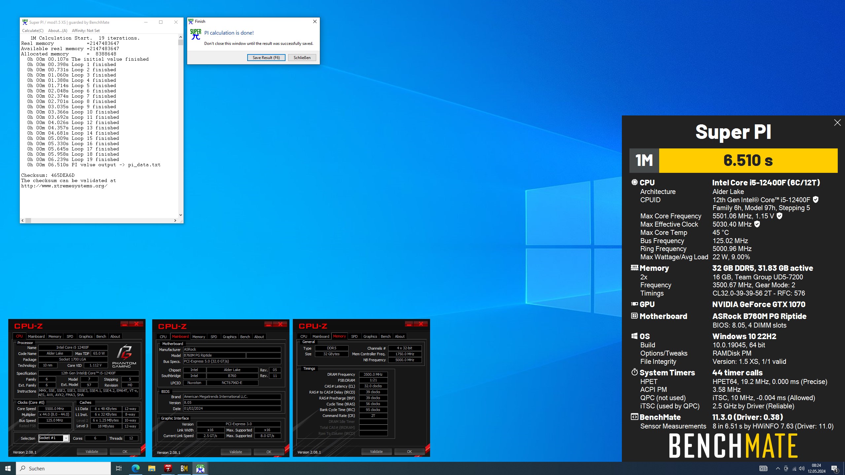845x475 pixels.
Task: Focus the Suchen search box
Action: (63, 468)
